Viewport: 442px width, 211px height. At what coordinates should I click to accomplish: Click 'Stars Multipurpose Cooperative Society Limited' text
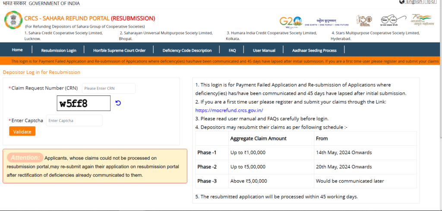click(x=377, y=33)
